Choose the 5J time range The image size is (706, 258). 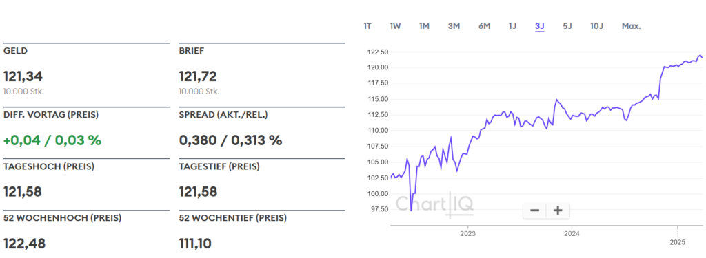tap(567, 26)
